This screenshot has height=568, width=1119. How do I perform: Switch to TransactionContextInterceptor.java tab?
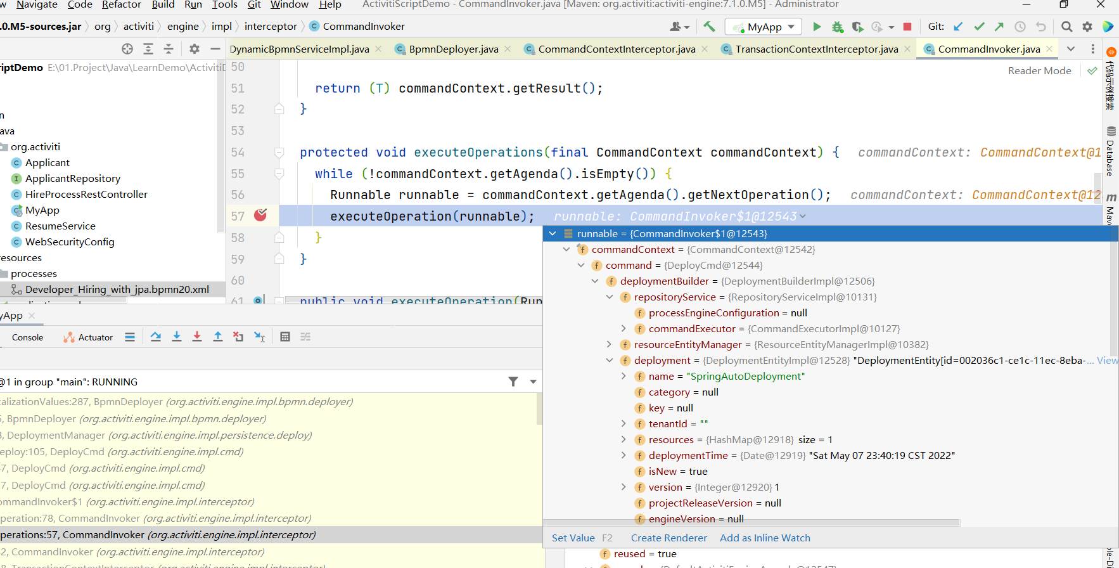(816, 49)
